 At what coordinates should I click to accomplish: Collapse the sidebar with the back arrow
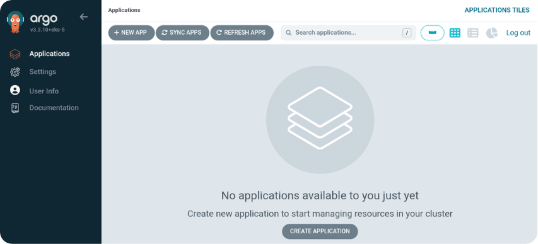click(x=84, y=17)
